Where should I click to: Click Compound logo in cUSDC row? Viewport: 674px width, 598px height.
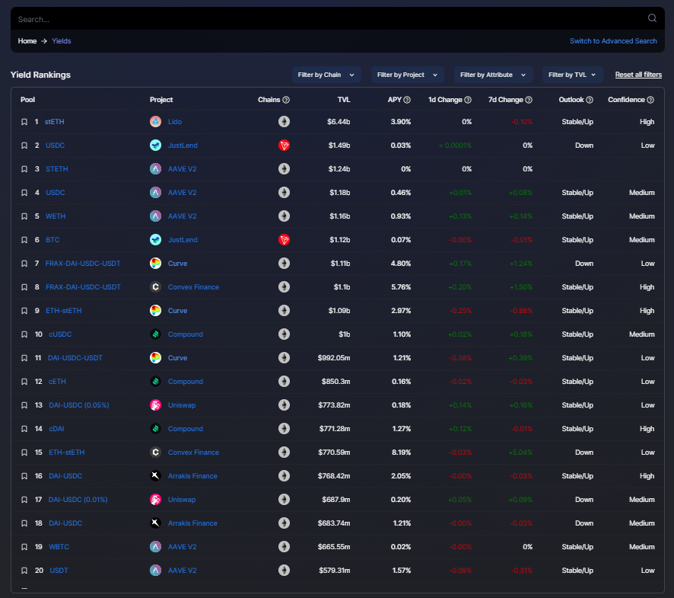click(x=156, y=334)
